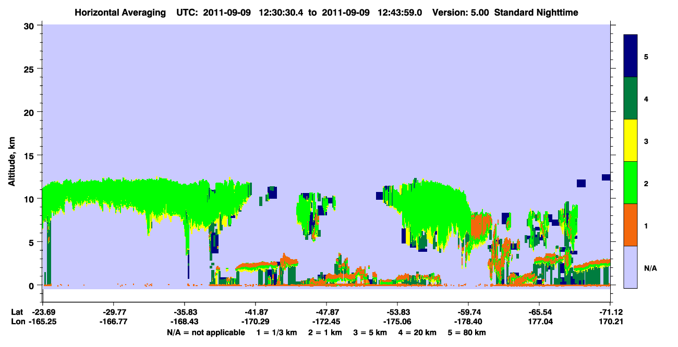Click the '5 = 80 km' footnote
The width and height of the screenshot is (678, 347).
pyautogui.click(x=467, y=332)
